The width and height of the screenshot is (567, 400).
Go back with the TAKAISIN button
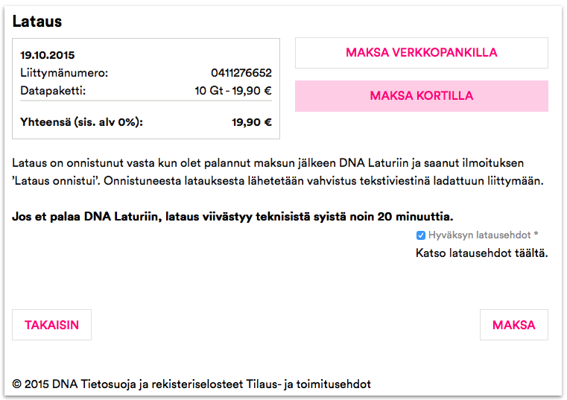point(51,325)
